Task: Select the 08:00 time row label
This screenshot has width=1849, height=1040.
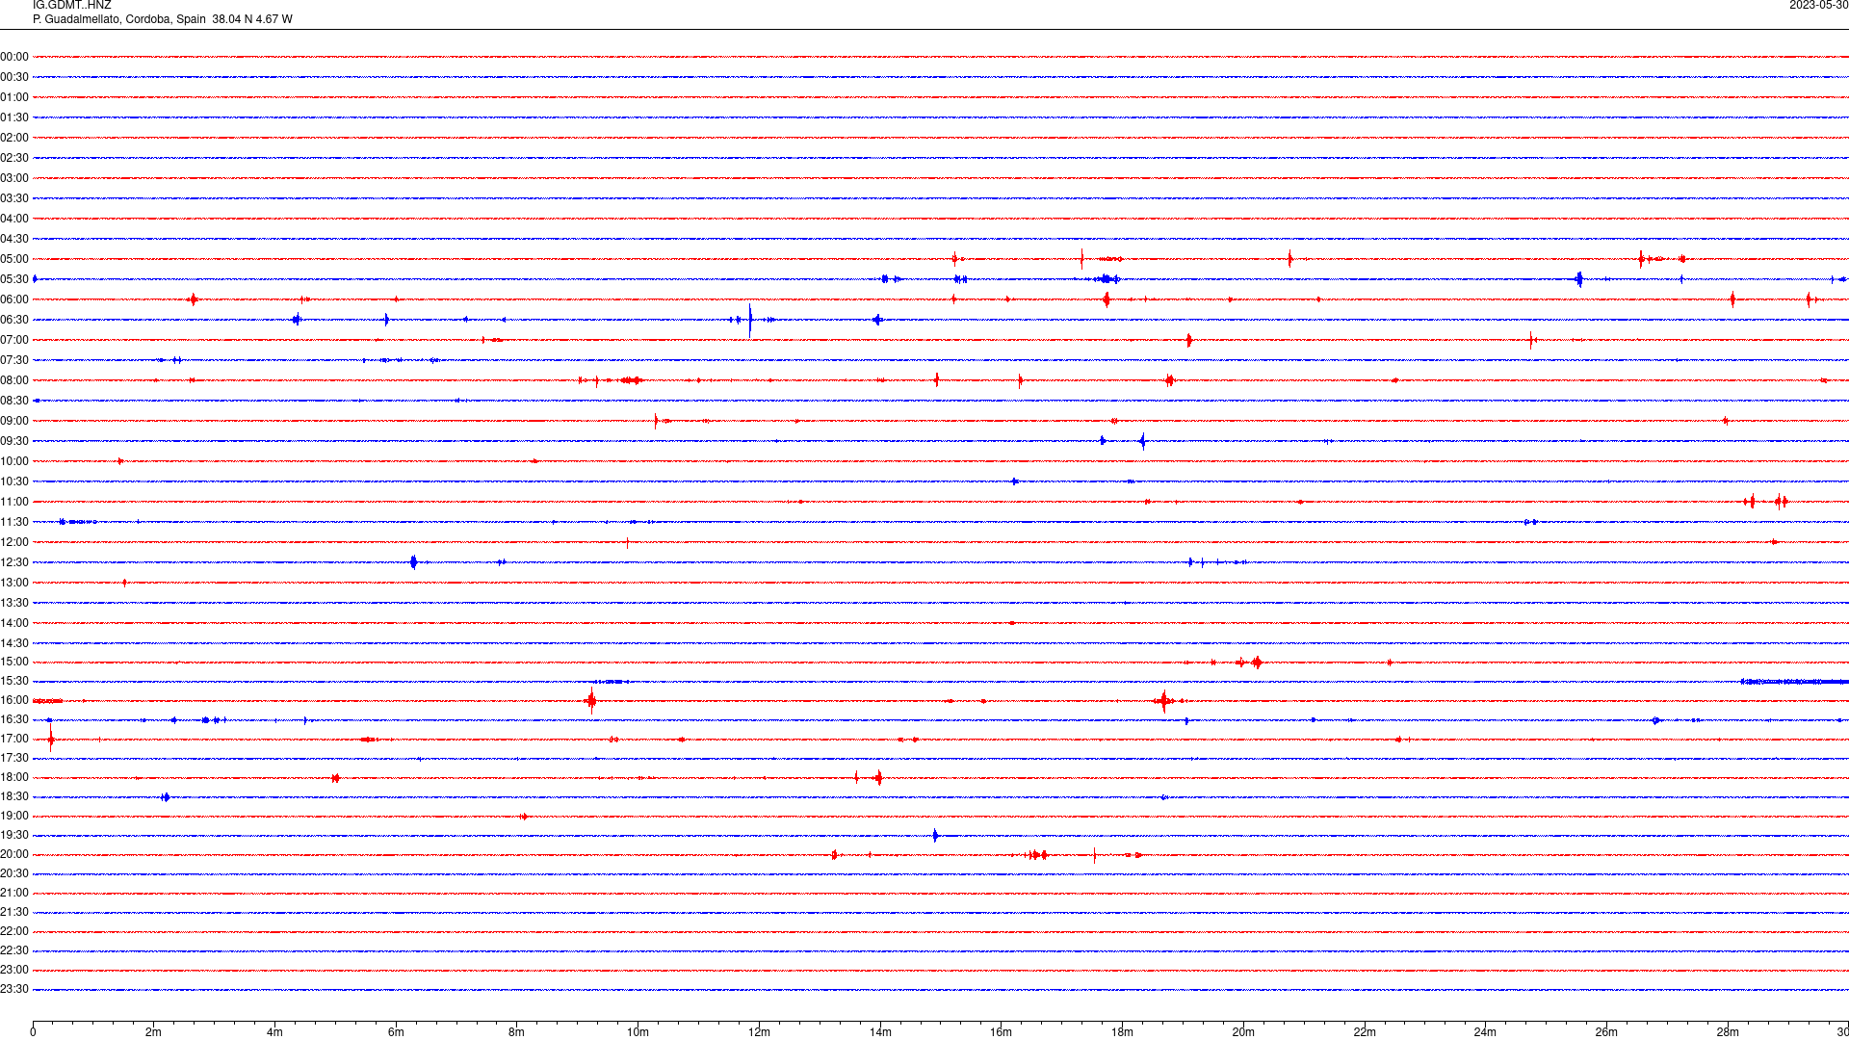Action: (14, 380)
